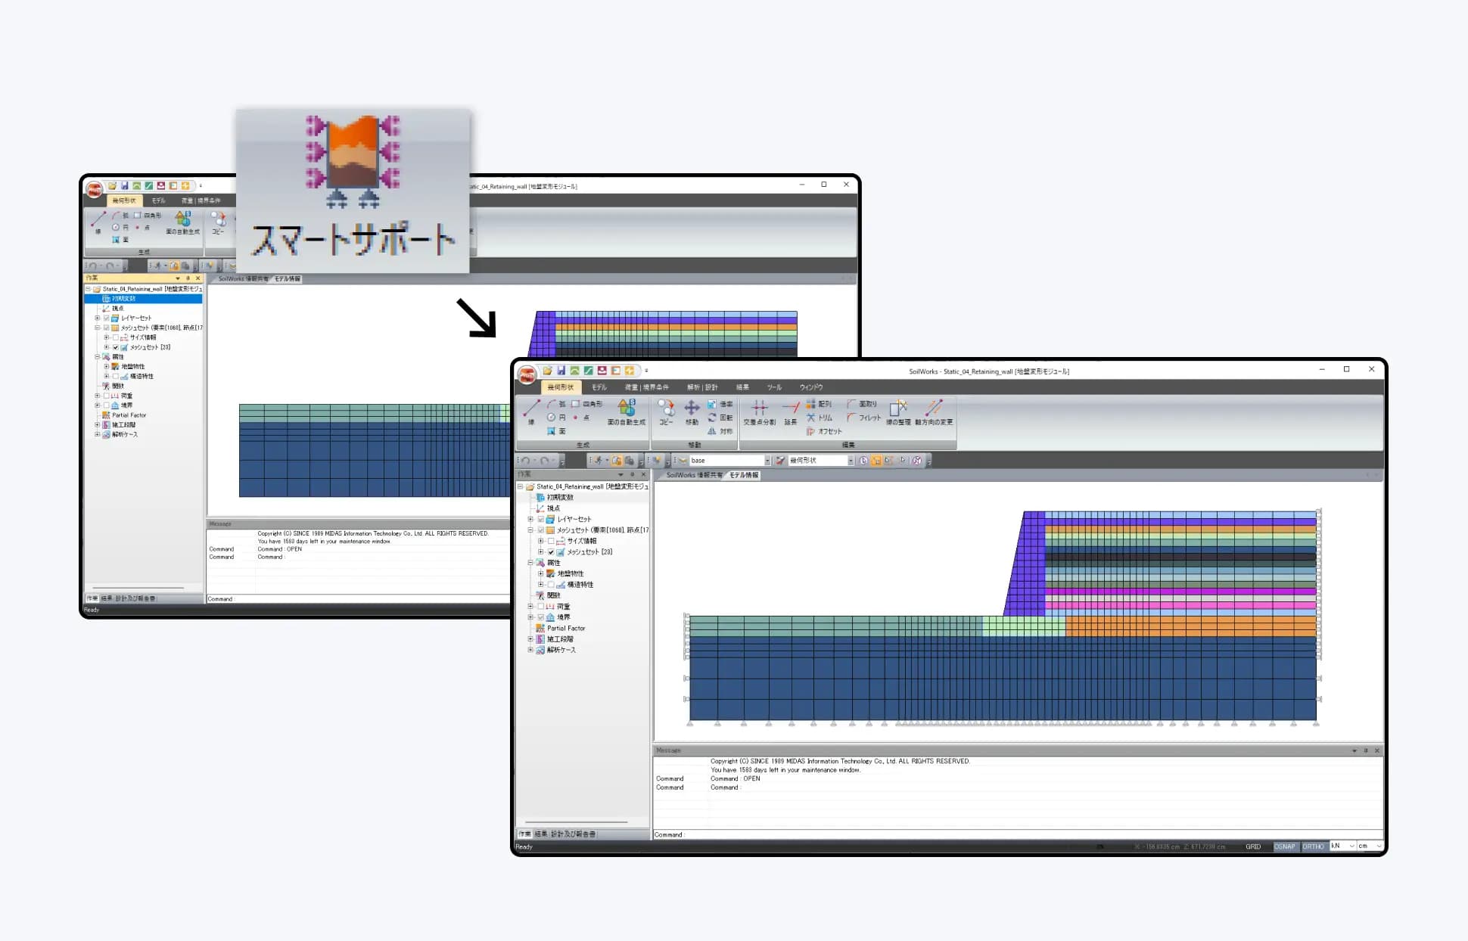Image resolution: width=1468 pixels, height=941 pixels.
Task: Select the トリム trim tool
Action: 820,418
